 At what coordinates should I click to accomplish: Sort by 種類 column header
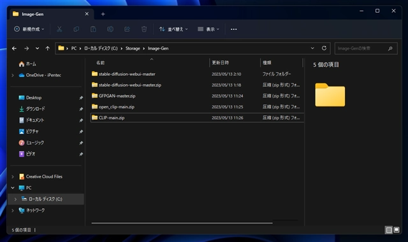pos(267,62)
